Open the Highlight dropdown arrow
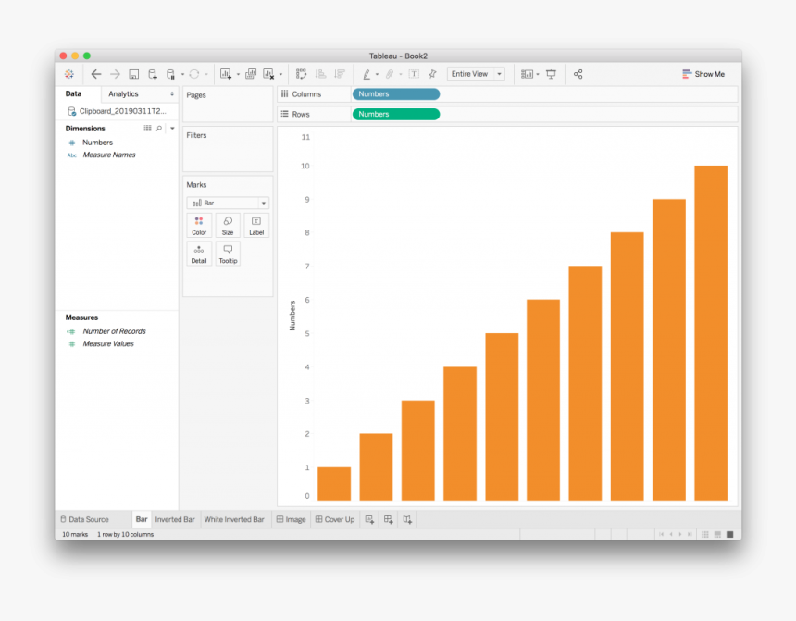 [377, 75]
